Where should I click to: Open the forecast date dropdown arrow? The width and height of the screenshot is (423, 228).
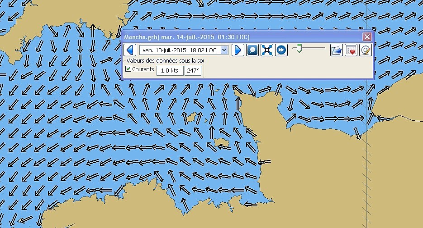pyautogui.click(x=224, y=50)
